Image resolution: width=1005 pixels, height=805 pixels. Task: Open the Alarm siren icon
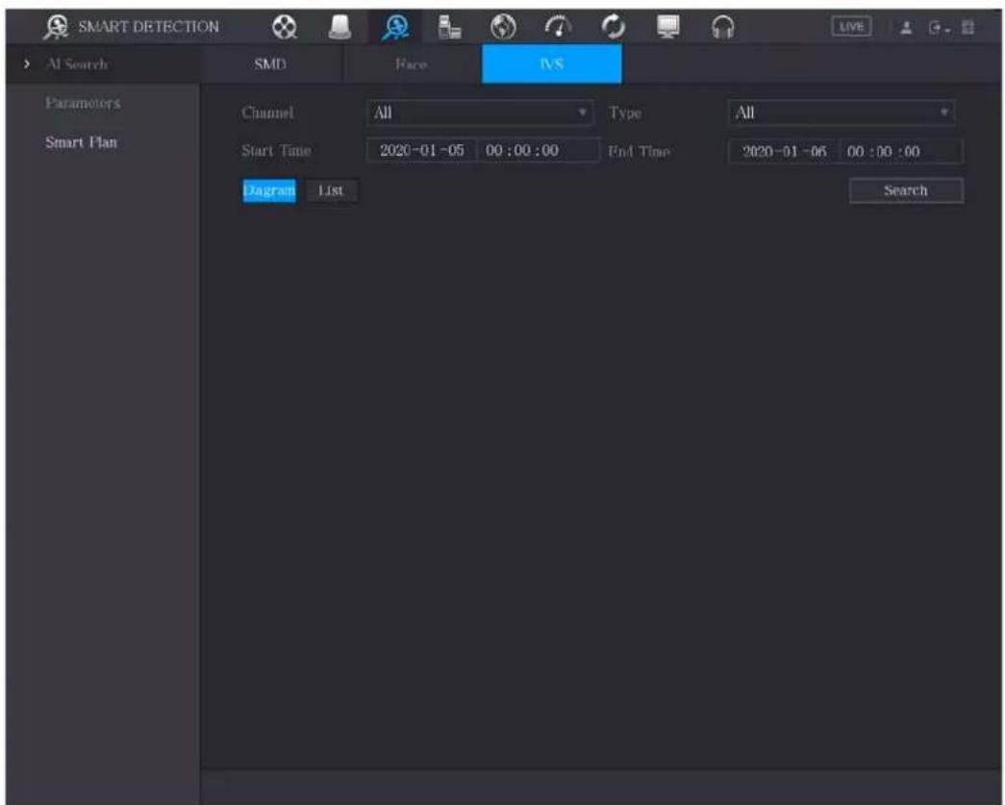(339, 27)
